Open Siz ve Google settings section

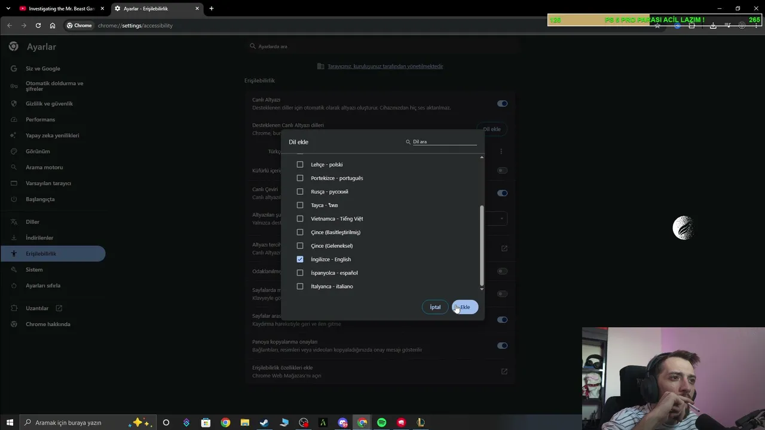pyautogui.click(x=42, y=69)
